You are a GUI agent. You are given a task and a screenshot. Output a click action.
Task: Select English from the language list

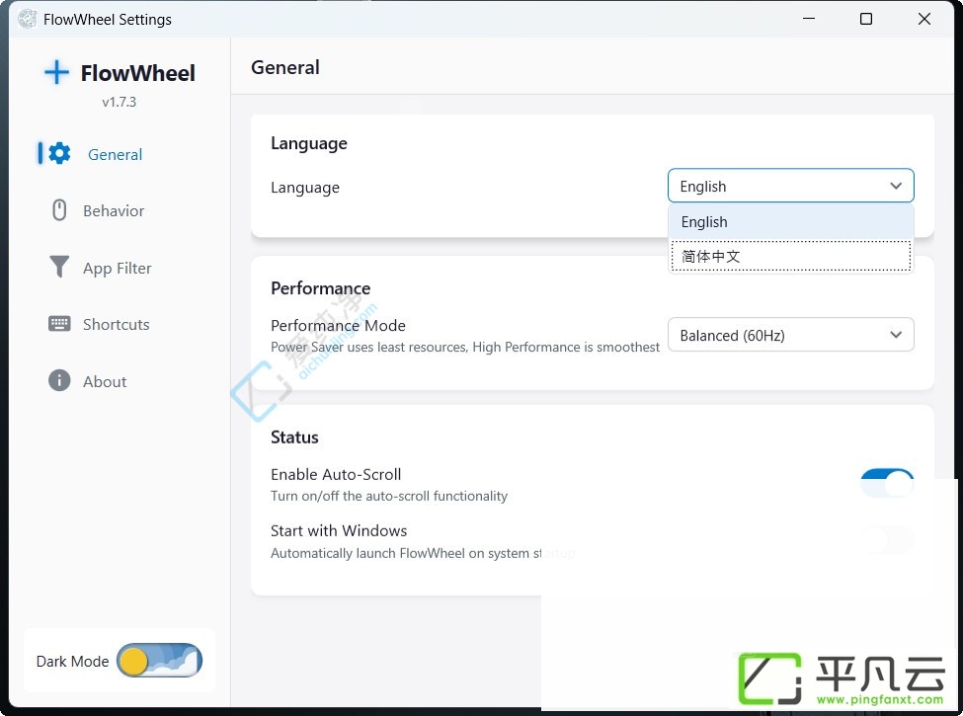pyautogui.click(x=790, y=221)
